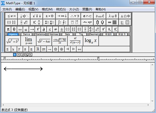Click the vertical scrollbar down arrow

click(152, 101)
